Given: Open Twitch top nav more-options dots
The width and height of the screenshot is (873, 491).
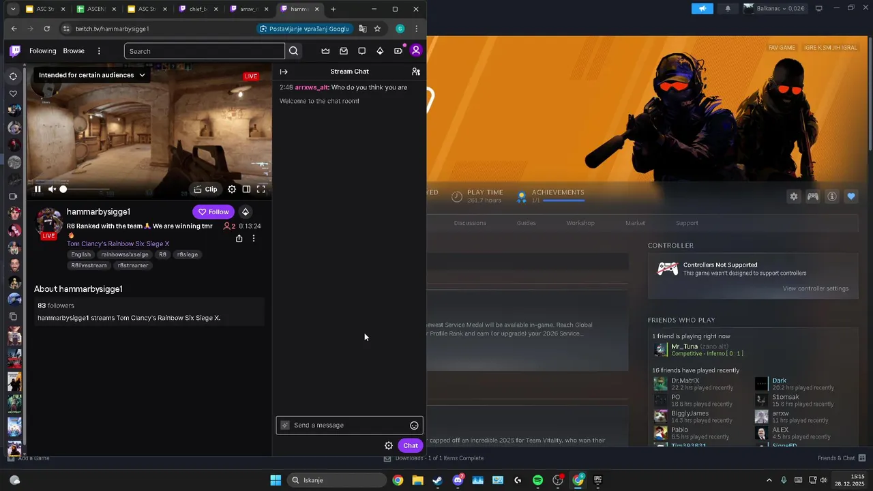Looking at the screenshot, I should [99, 51].
